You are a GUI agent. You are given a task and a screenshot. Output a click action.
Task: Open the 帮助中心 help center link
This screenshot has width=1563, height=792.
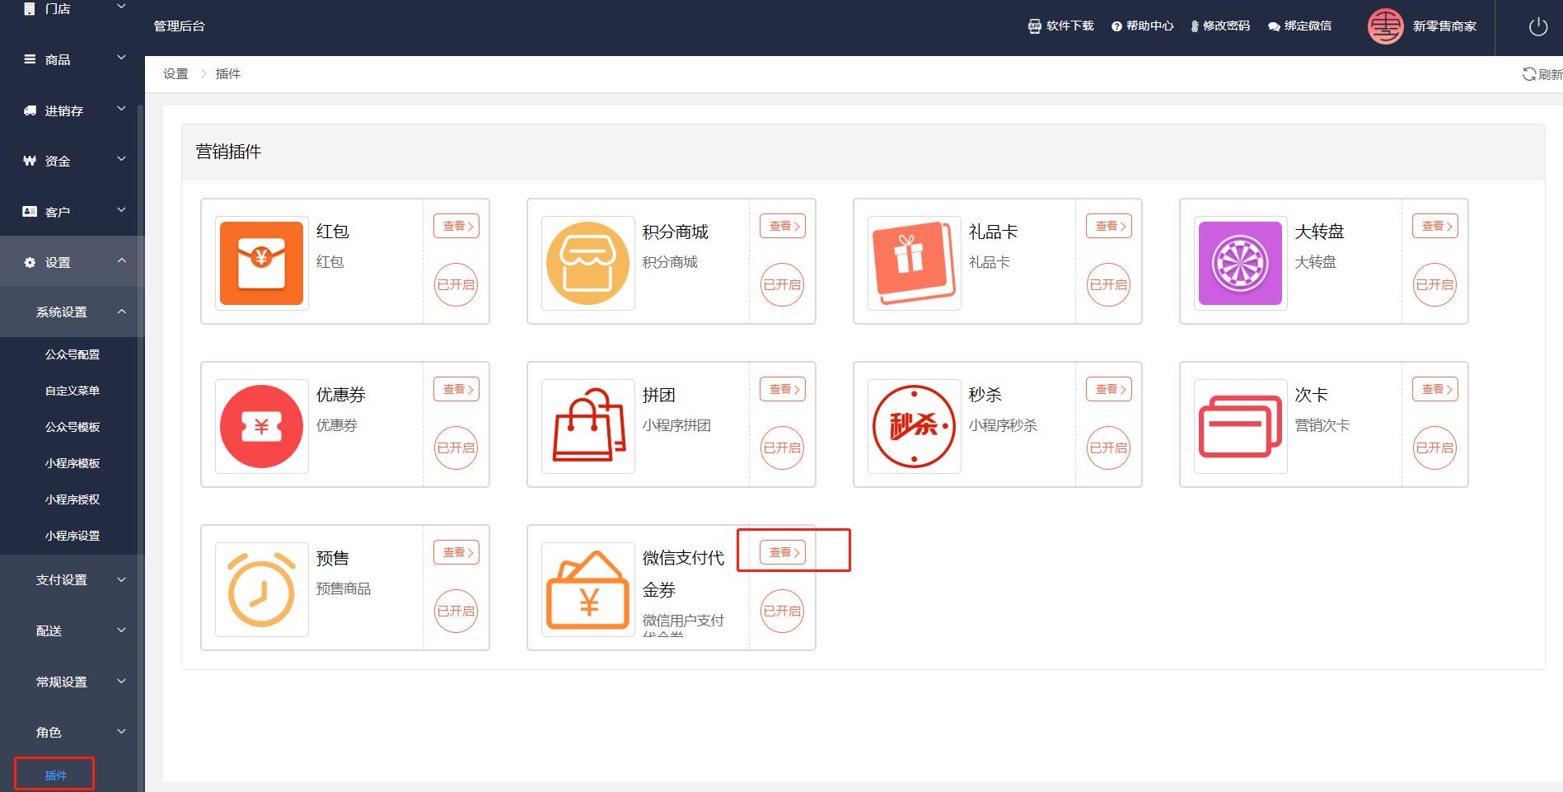point(1143,26)
